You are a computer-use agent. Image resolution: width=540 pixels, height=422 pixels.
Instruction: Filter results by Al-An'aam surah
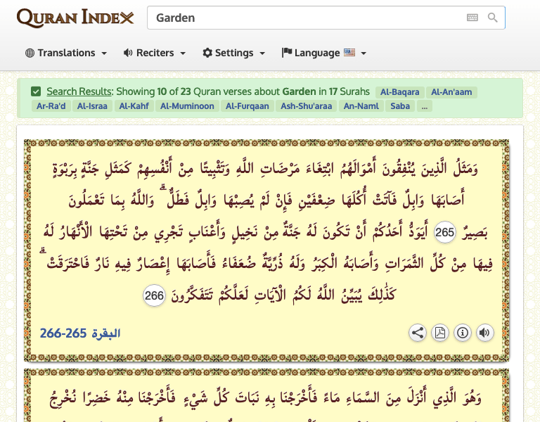pos(451,92)
